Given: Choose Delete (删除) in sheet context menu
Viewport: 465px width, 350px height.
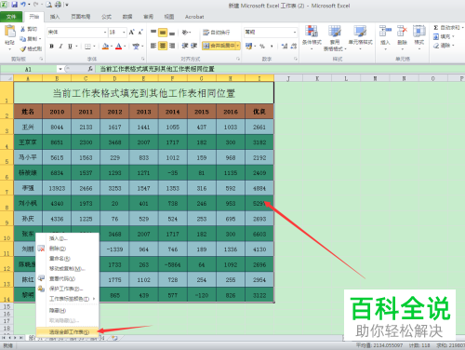Looking at the screenshot, I should [68, 249].
